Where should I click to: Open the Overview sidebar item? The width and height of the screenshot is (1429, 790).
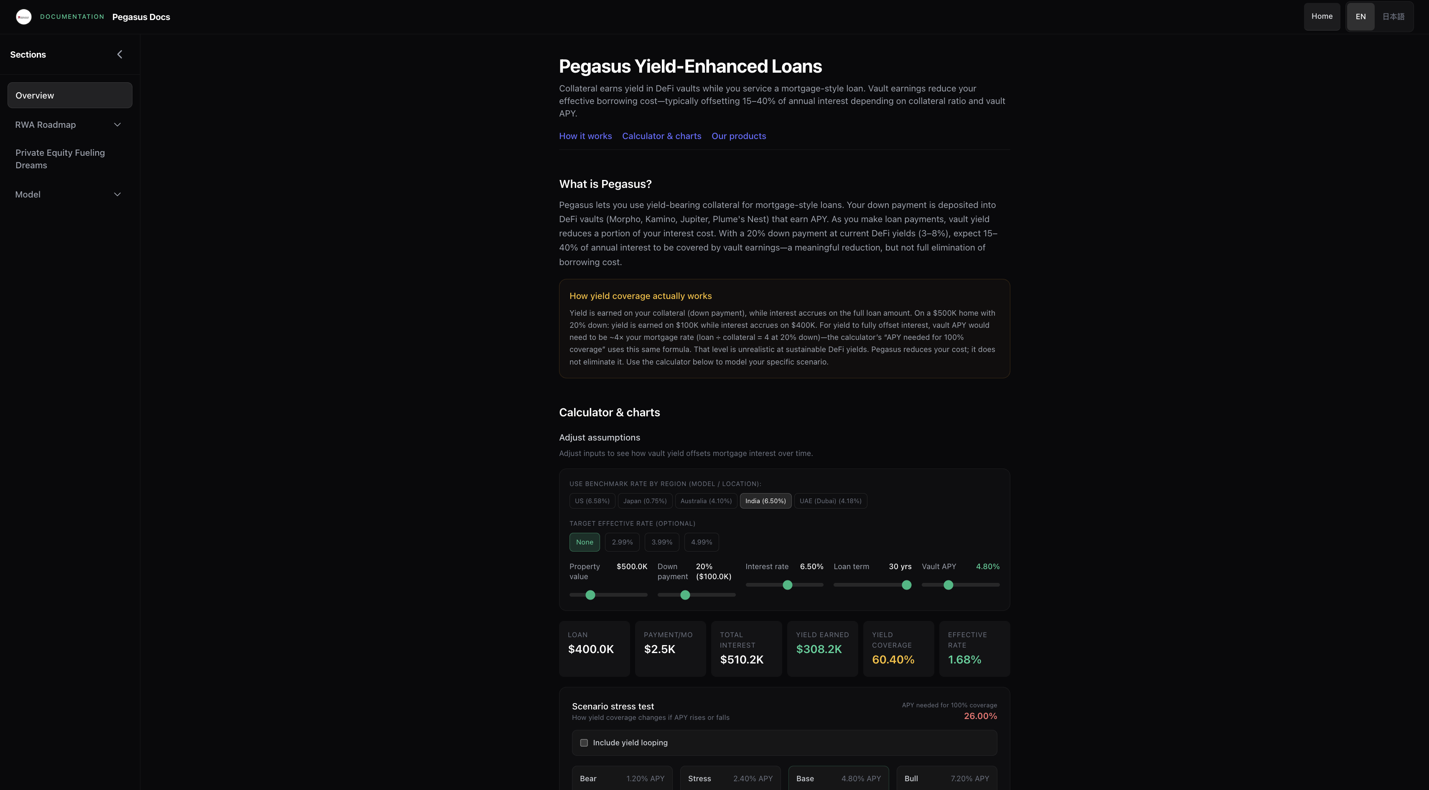70,95
